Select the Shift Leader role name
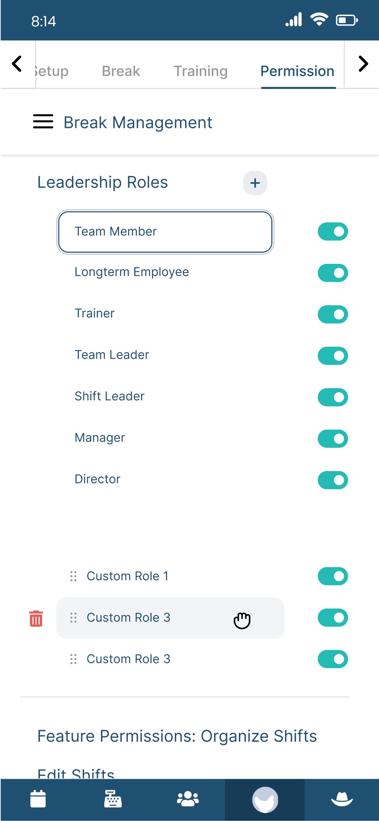Image resolution: width=379 pixels, height=821 pixels. click(109, 396)
